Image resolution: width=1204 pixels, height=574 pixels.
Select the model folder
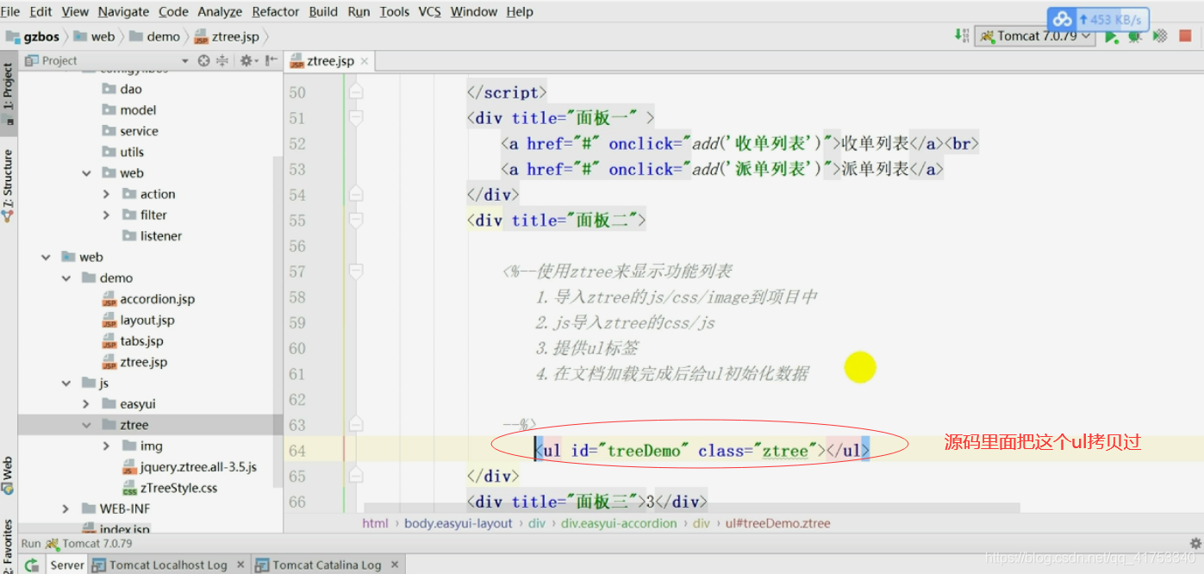(129, 110)
